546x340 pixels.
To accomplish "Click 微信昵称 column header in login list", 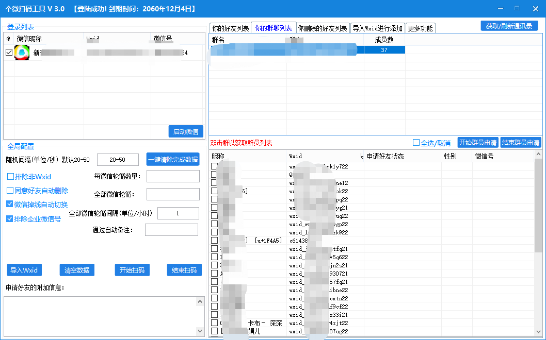I will 49,39.
